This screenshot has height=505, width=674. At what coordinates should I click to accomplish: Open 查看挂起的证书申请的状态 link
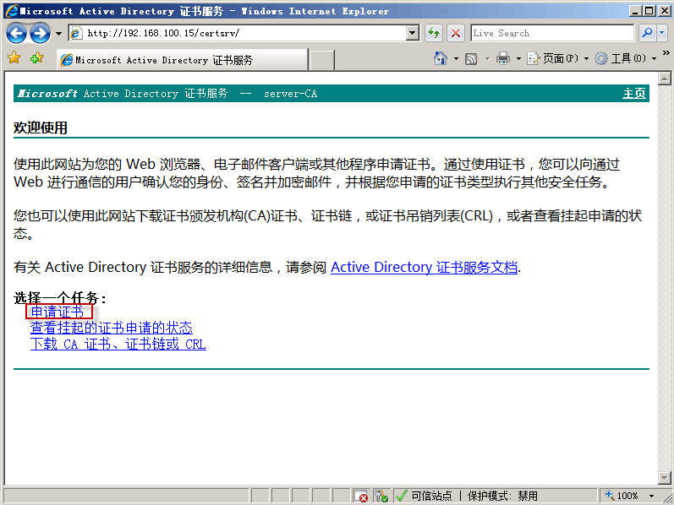point(111,328)
